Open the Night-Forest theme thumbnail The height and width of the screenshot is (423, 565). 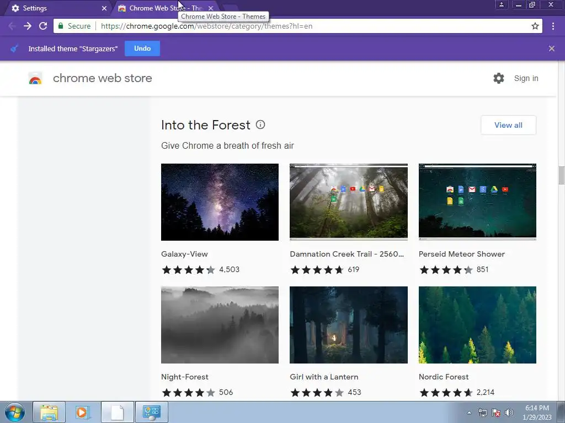click(x=220, y=325)
